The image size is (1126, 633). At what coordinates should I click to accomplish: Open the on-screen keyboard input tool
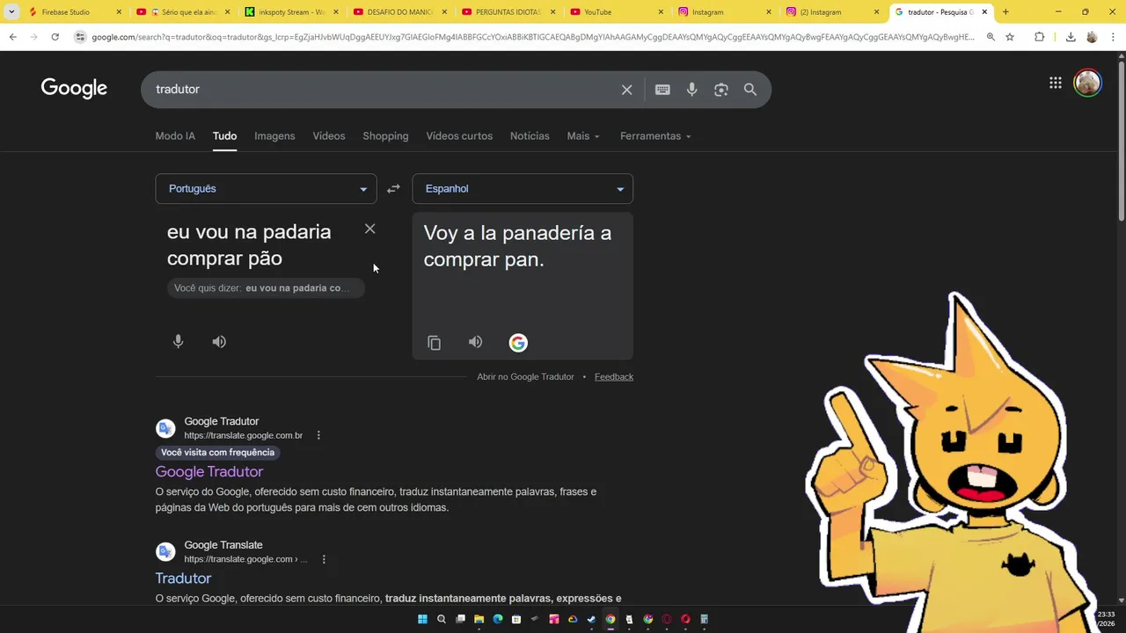point(662,90)
